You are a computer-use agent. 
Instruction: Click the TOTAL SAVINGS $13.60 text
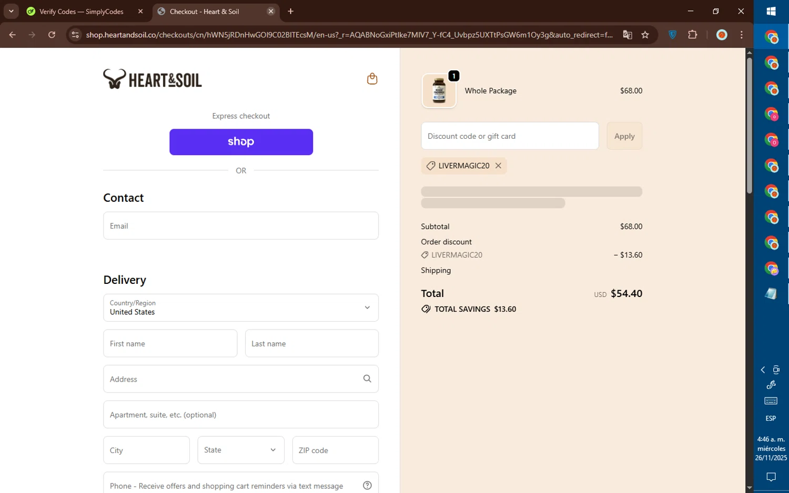tap(475, 309)
